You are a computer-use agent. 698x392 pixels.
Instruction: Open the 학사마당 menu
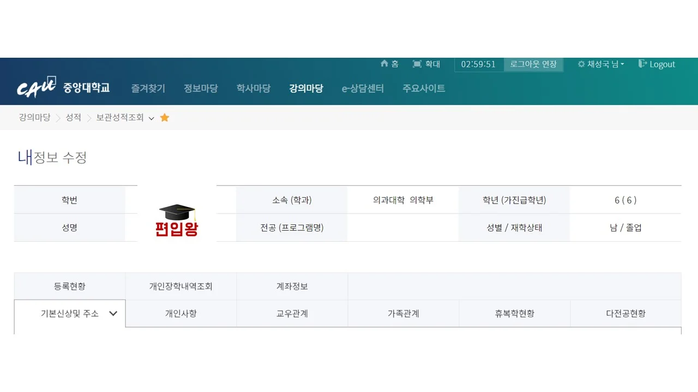pyautogui.click(x=254, y=88)
